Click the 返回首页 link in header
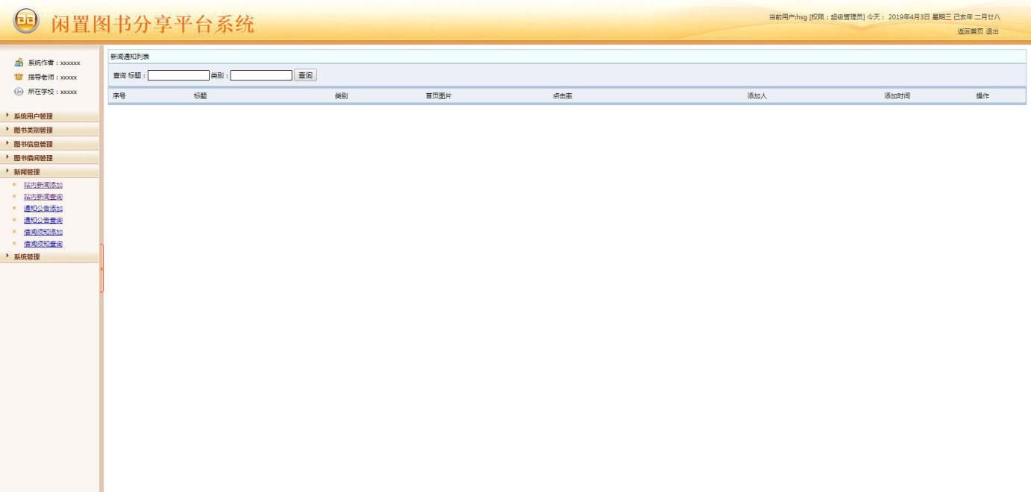This screenshot has height=492, width=1031. (x=970, y=31)
